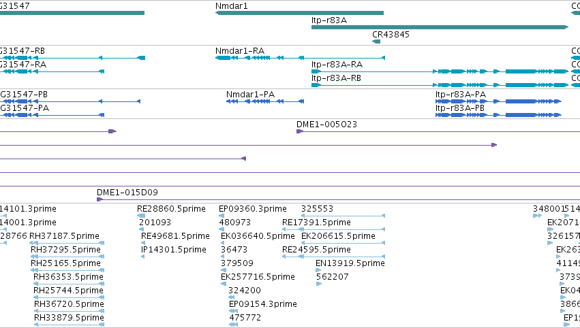580x328 pixels.
Task: Click the G31547-PA protein label
Action: click(x=25, y=108)
